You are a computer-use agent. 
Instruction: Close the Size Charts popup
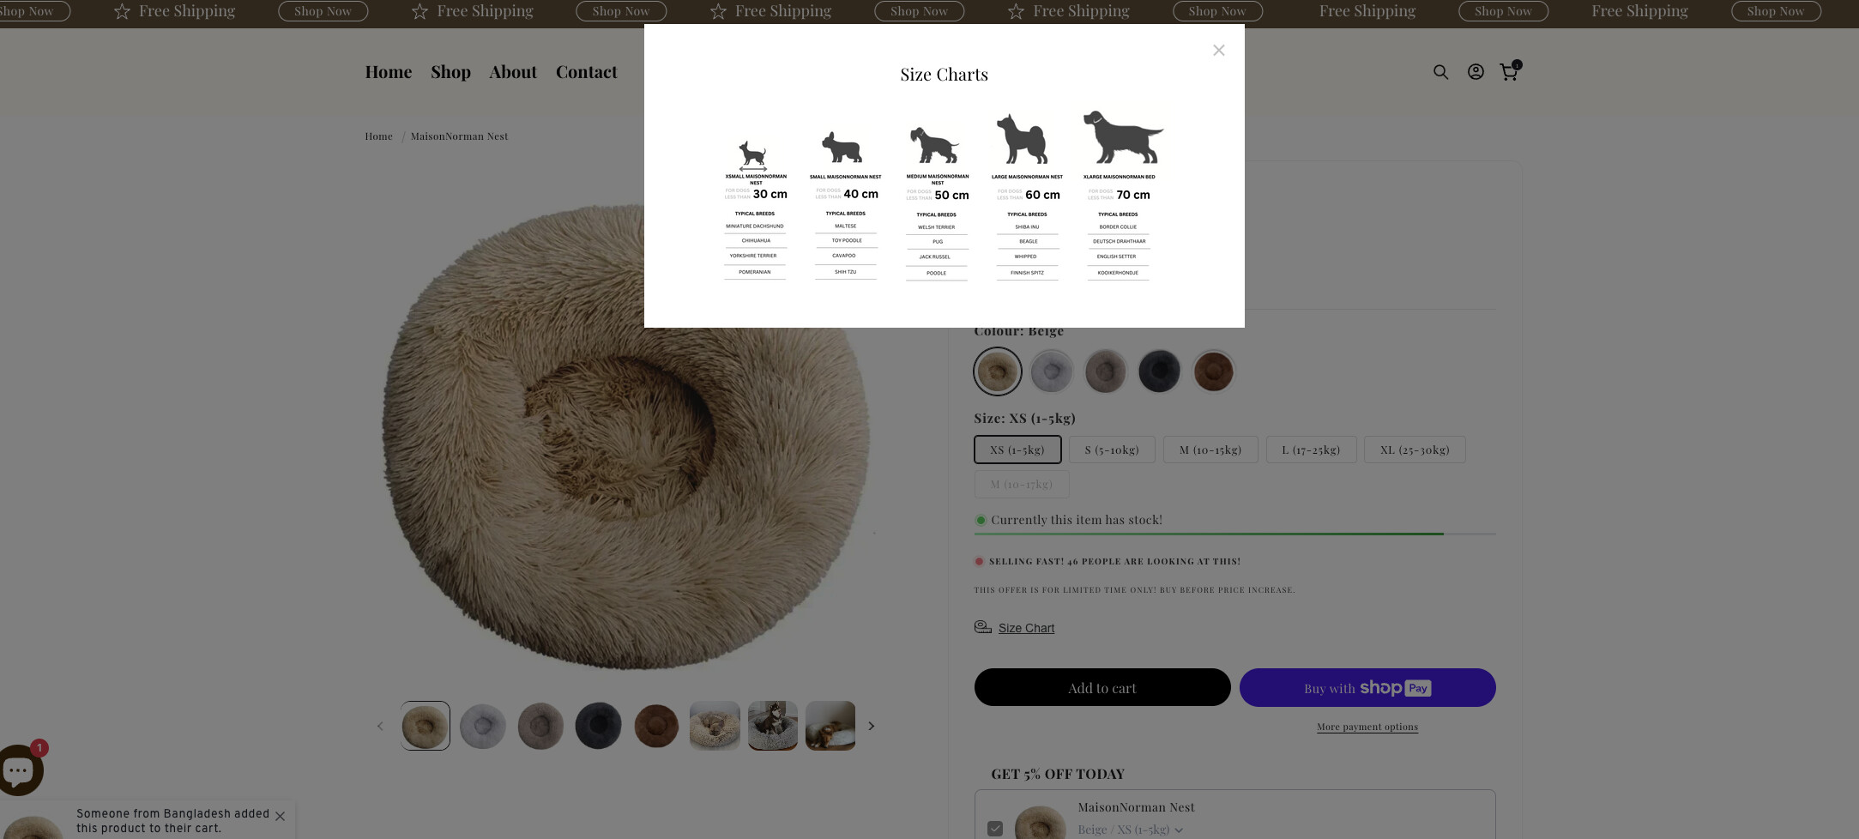coord(1218,51)
